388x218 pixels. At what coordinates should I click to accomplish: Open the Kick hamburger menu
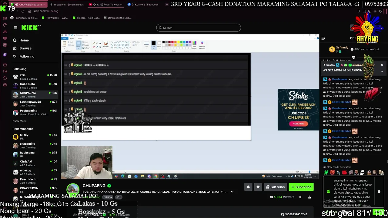[x=15, y=28]
